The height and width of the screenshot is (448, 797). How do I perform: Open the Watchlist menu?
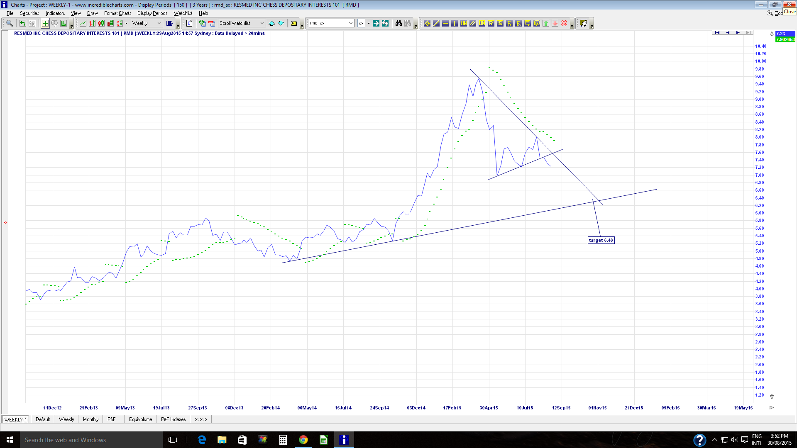click(x=183, y=13)
